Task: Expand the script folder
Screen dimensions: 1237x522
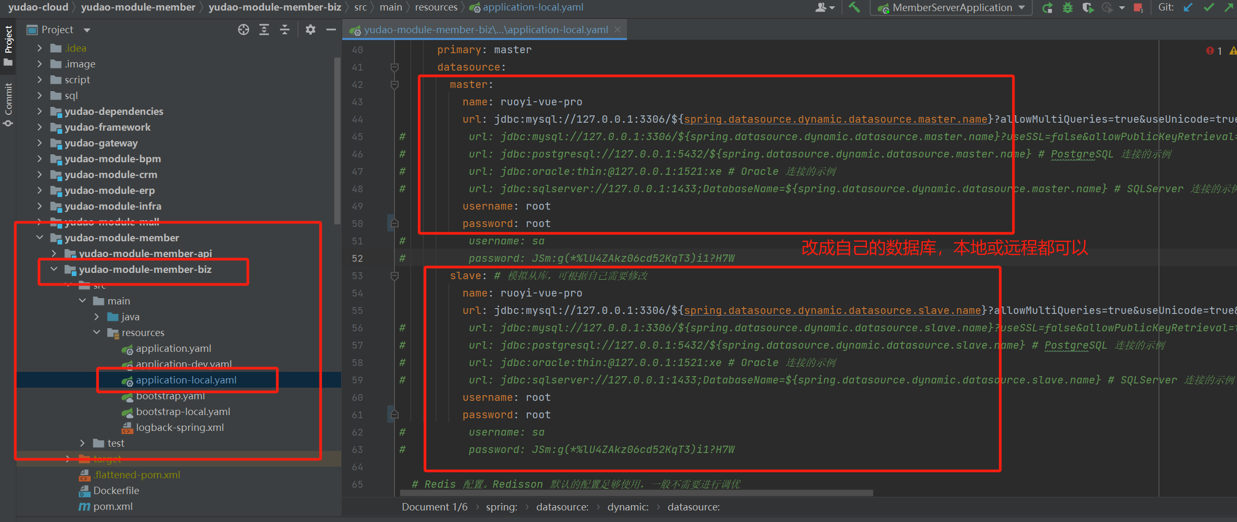Action: (40, 80)
